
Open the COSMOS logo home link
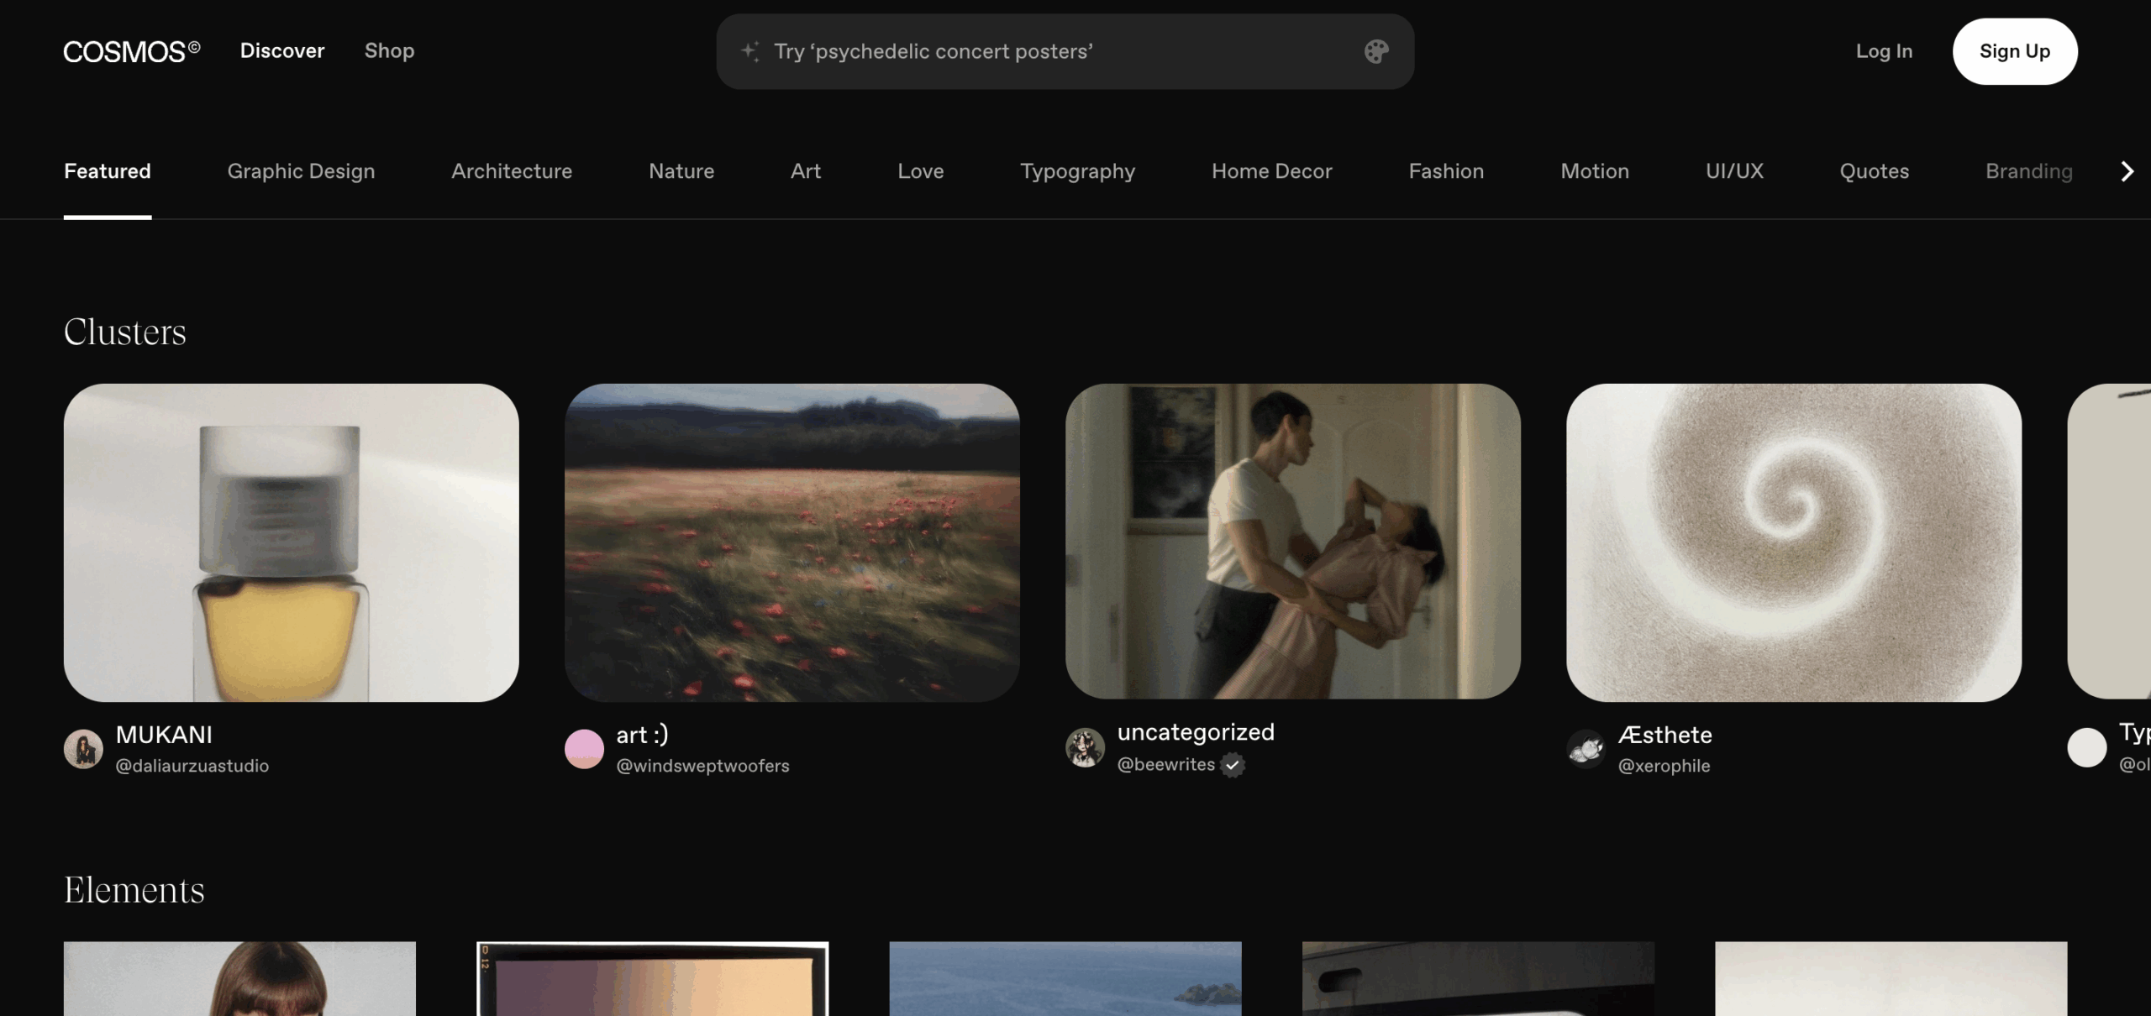tap(132, 51)
